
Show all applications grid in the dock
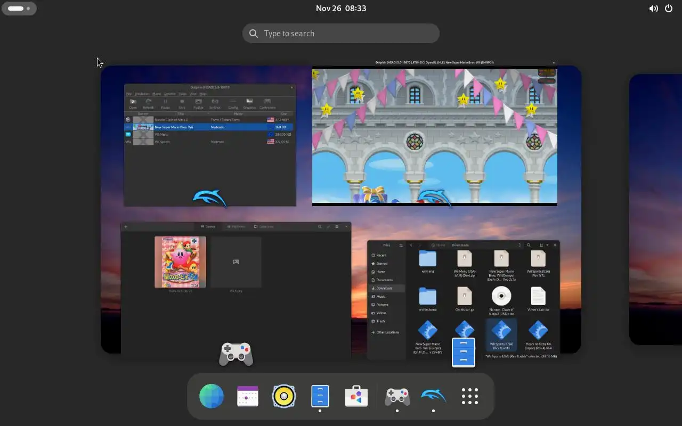click(x=469, y=396)
